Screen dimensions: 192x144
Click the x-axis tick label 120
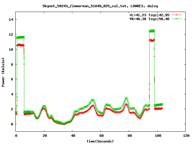pos(186,136)
